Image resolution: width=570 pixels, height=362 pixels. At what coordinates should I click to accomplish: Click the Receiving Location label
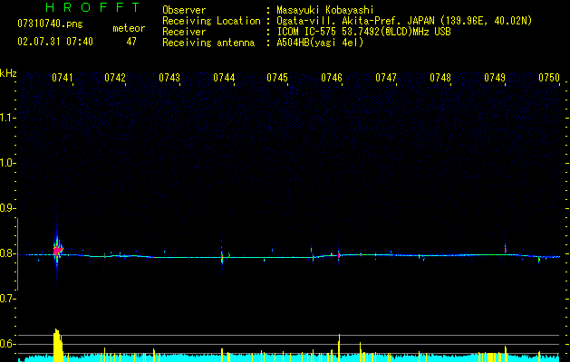pos(211,21)
